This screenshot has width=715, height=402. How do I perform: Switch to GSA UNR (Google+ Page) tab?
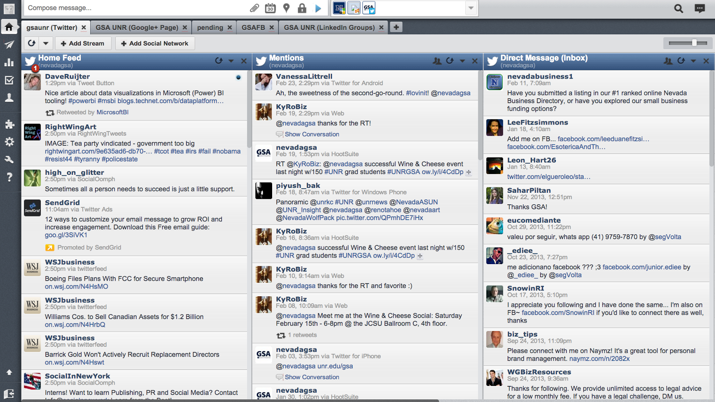(x=137, y=27)
